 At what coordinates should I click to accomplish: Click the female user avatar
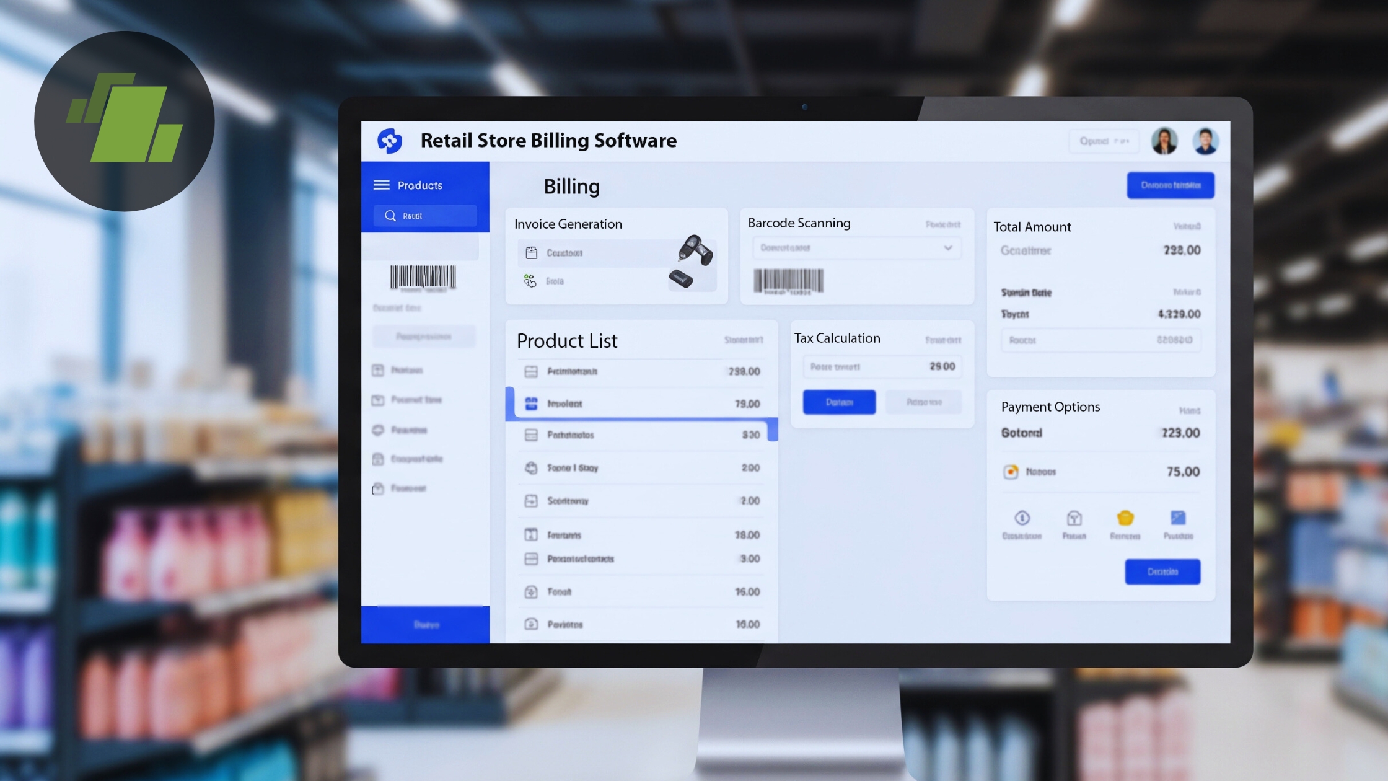coord(1164,141)
